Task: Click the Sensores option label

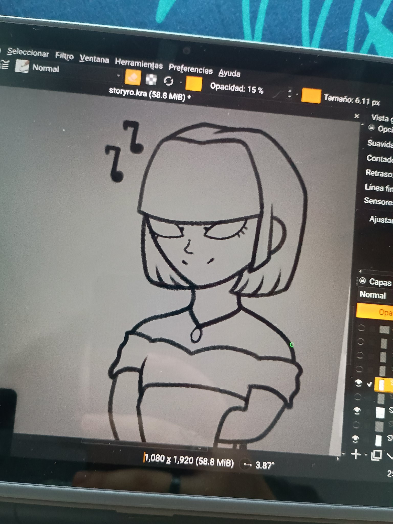Action: (x=378, y=201)
